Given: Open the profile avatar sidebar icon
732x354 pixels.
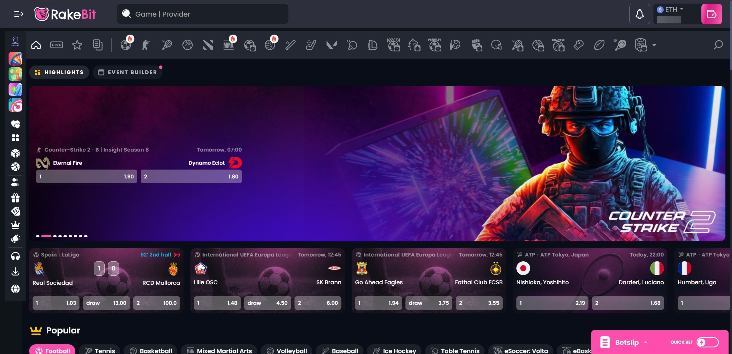Looking at the screenshot, I should pos(15,41).
